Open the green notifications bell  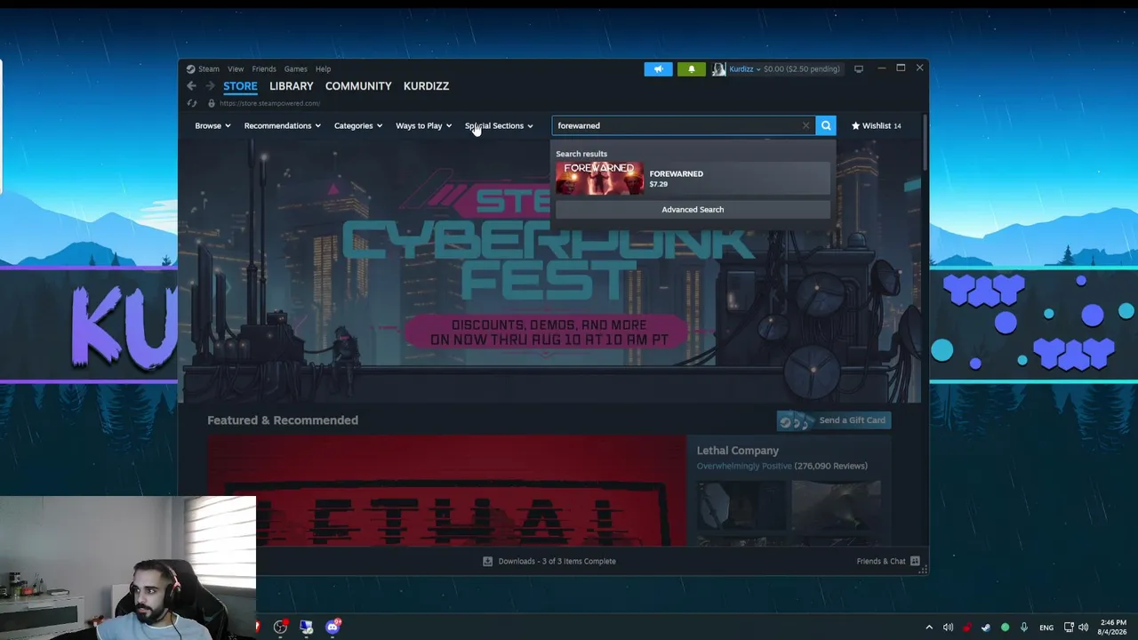point(691,68)
